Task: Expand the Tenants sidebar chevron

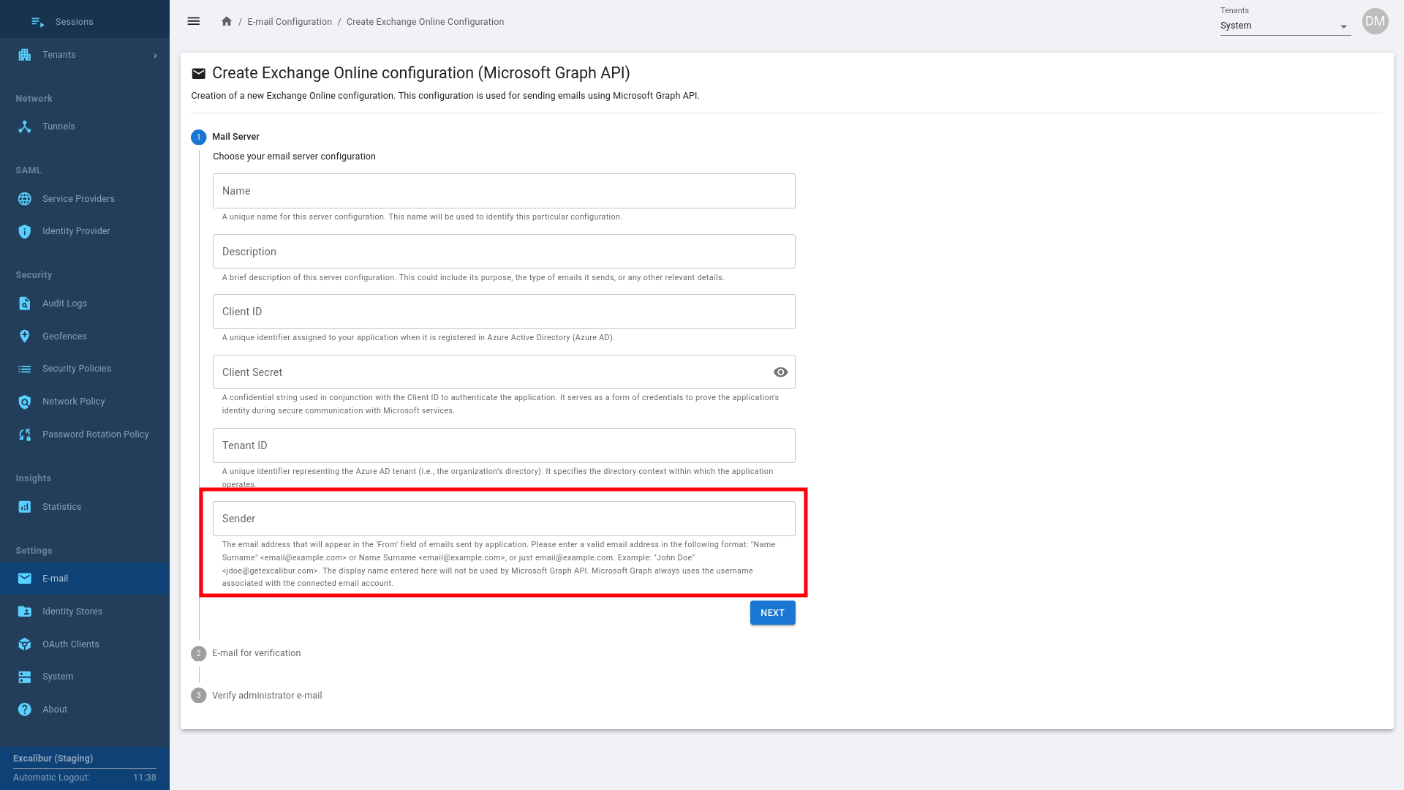Action: tap(155, 56)
